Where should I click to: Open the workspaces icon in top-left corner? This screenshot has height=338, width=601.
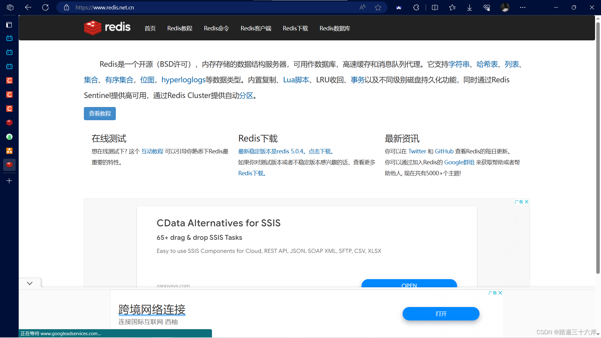pos(10,8)
